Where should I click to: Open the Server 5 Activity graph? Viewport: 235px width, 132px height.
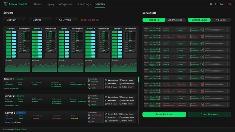124,66
